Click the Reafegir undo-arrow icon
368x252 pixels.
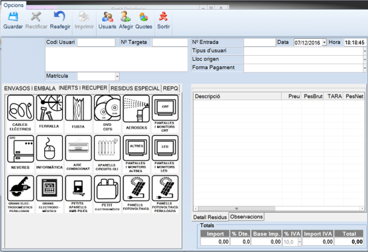pyautogui.click(x=60, y=17)
